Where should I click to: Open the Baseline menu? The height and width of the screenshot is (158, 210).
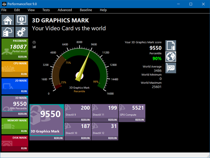coord(86,10)
